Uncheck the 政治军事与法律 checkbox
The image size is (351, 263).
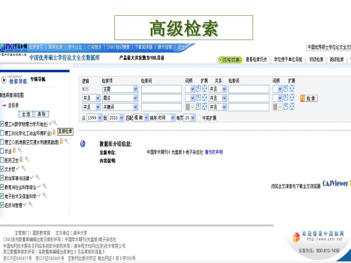click(x=2, y=178)
